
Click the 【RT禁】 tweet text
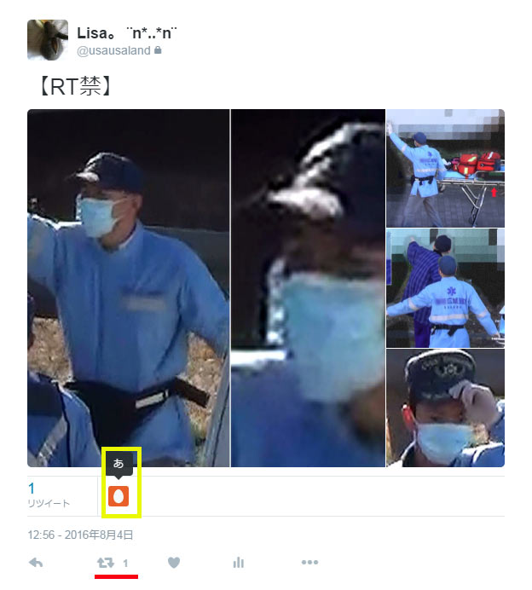(76, 86)
